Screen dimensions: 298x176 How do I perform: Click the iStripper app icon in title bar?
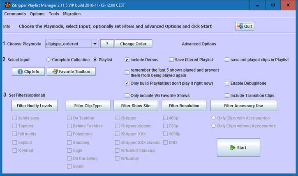[7, 5]
